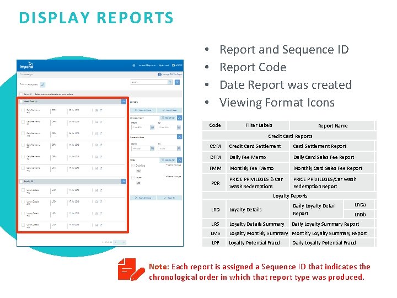
Task: Open the Invoices & Reports header link
Action: pyautogui.click(x=147, y=65)
